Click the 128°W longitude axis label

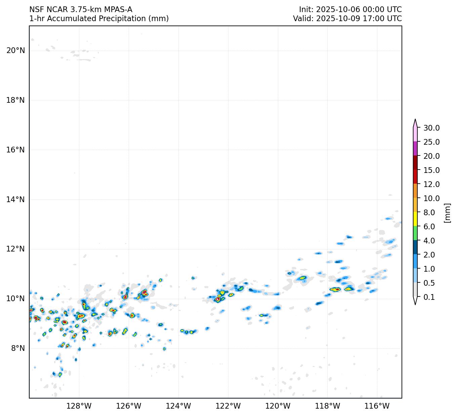[79, 406]
